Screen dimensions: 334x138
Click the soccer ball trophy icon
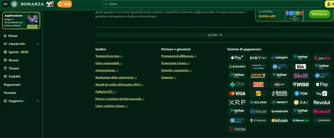(50, 4)
